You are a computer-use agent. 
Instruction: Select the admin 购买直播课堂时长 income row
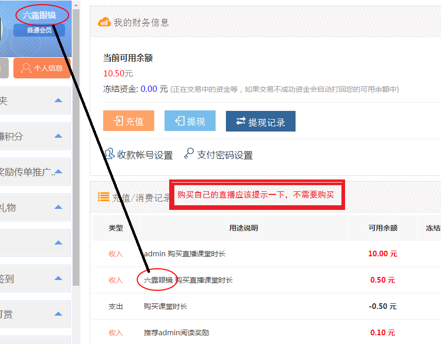pyautogui.click(x=184, y=254)
